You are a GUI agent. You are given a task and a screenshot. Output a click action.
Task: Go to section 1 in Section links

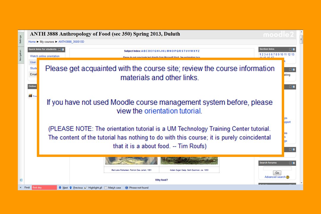pyautogui.click(x=260, y=54)
